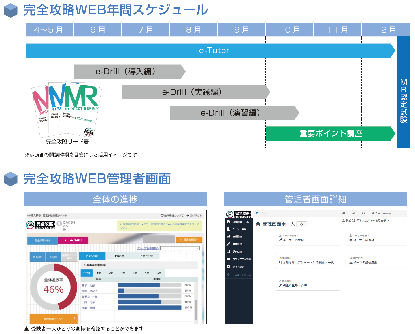This screenshot has height=334, width=415.
Task: Click the gear icon for サイト設定 in sidebar
Action: point(228,267)
